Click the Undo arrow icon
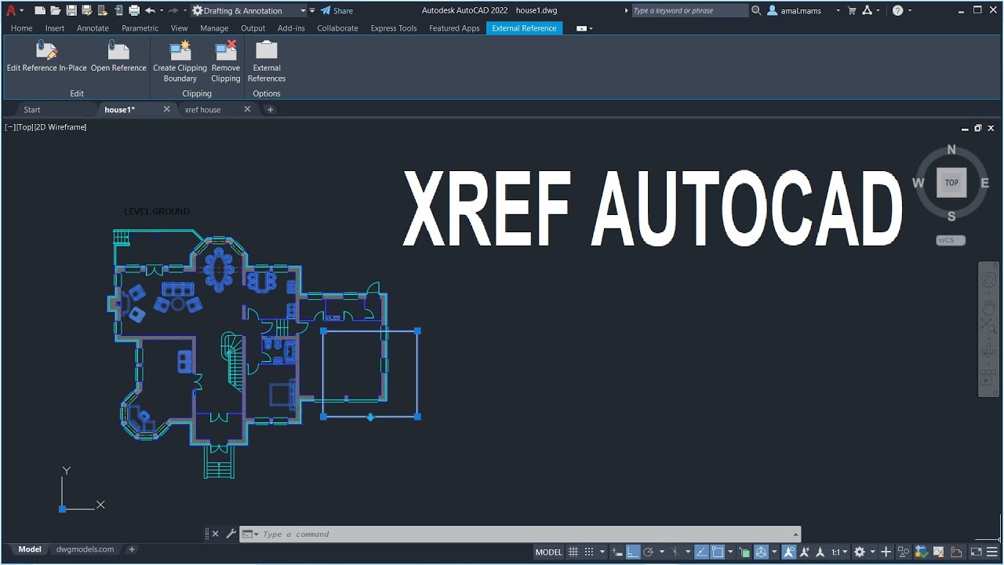 point(150,10)
